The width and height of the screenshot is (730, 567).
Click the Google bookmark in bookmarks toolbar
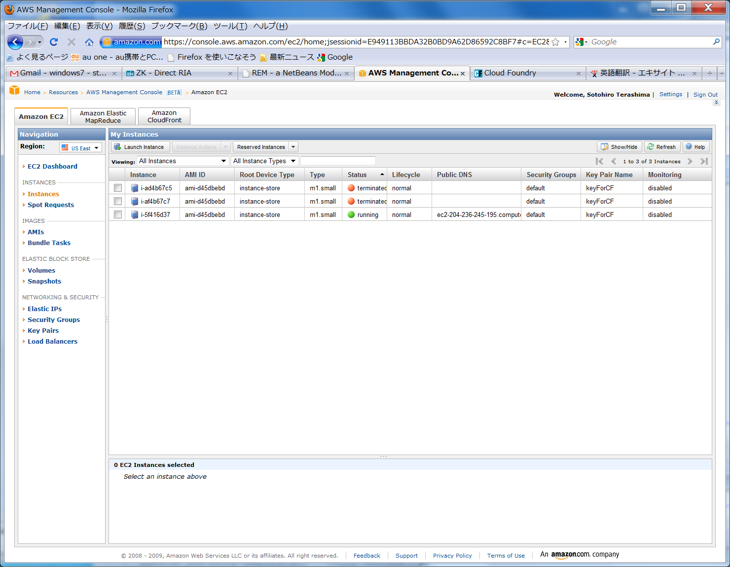335,57
